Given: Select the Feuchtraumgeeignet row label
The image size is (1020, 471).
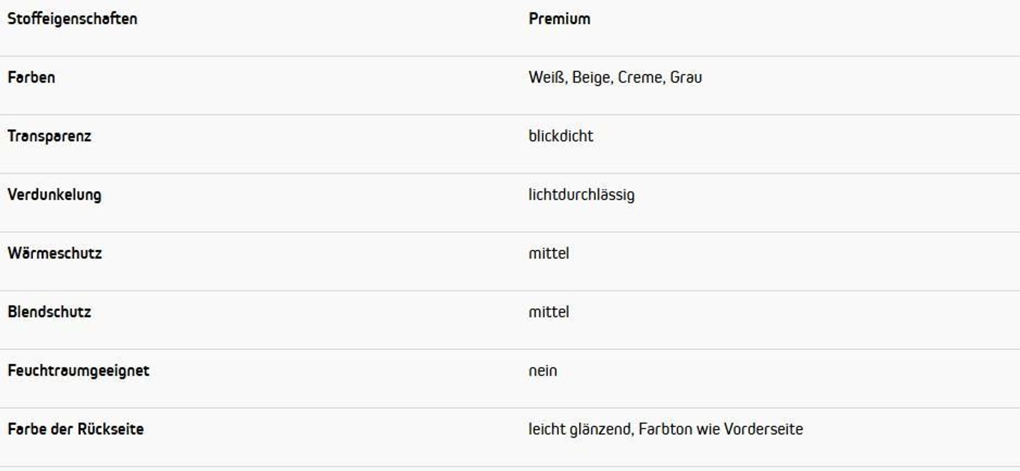Looking at the screenshot, I should 79,371.
